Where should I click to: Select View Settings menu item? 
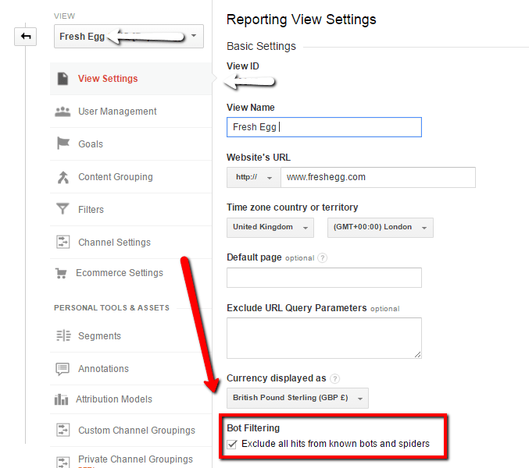131,79
